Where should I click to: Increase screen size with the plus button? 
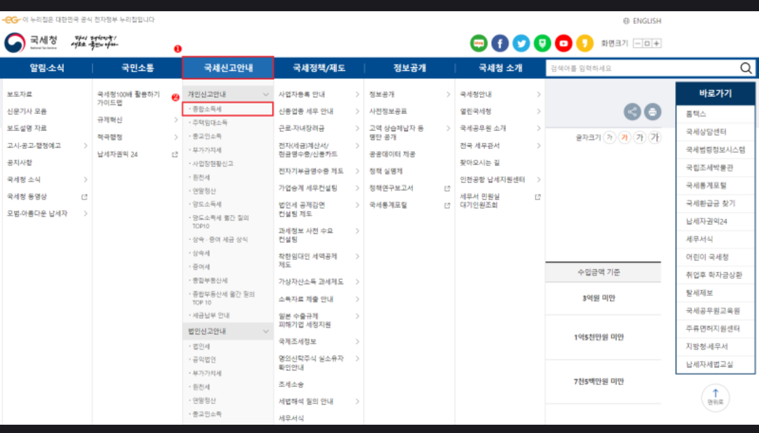click(x=657, y=44)
